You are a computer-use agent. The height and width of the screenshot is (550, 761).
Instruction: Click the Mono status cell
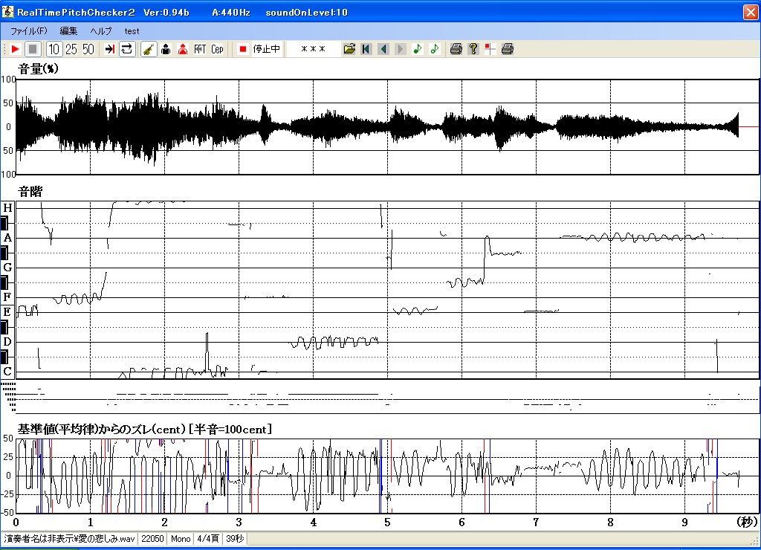click(181, 539)
